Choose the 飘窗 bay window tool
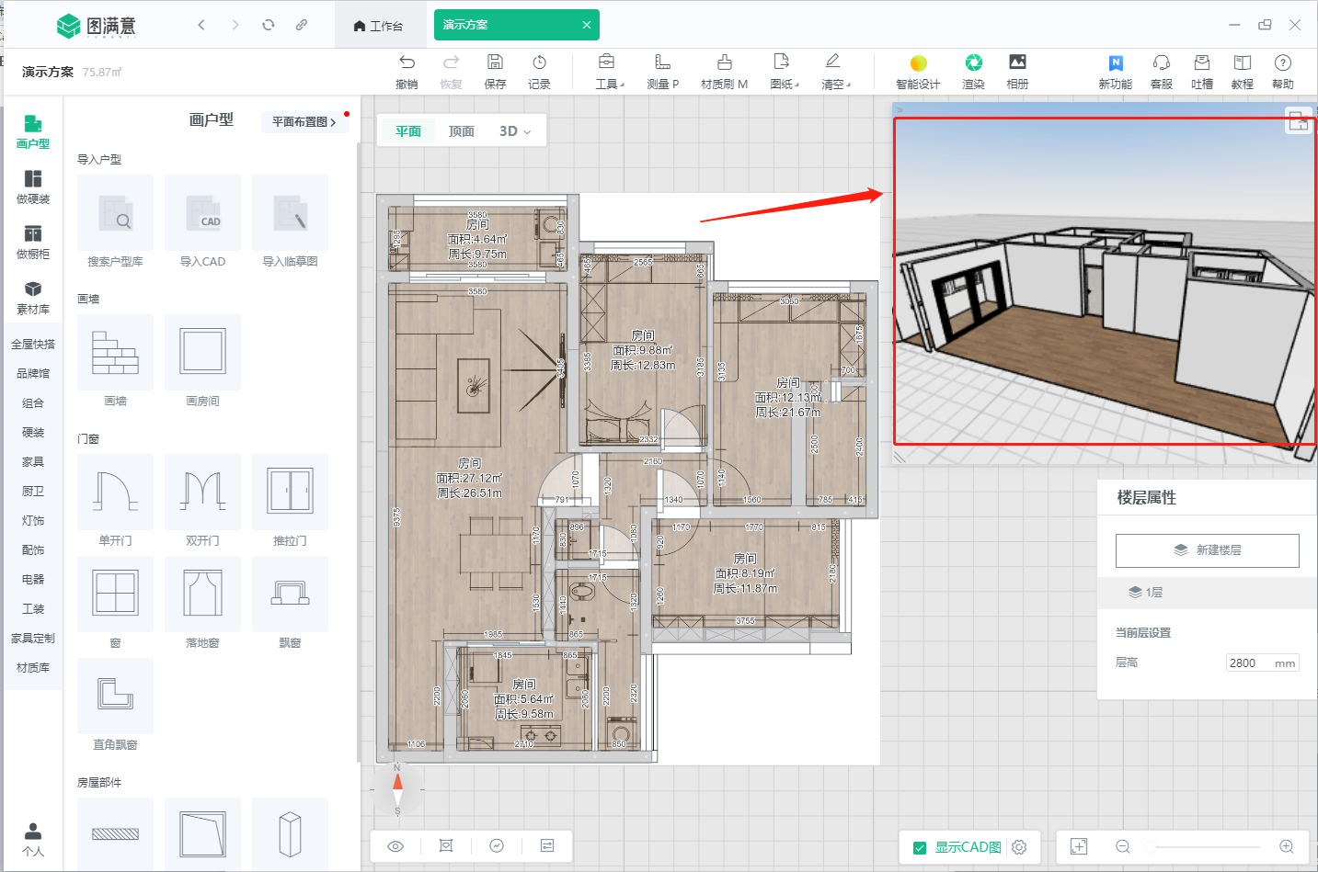The width and height of the screenshot is (1318, 872). 290,594
